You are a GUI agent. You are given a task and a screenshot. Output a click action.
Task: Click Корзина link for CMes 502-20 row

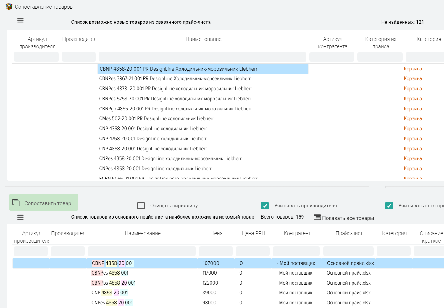pyautogui.click(x=413, y=118)
